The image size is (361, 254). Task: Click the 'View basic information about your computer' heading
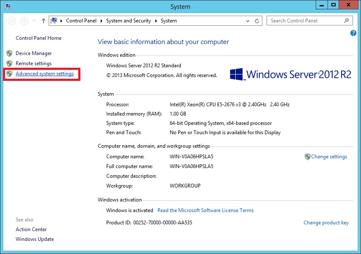(163, 42)
